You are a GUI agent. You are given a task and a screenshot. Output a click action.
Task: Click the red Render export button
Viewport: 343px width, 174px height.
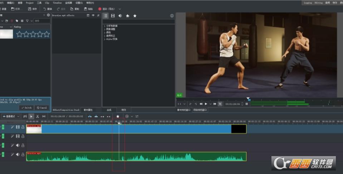tap(106, 9)
